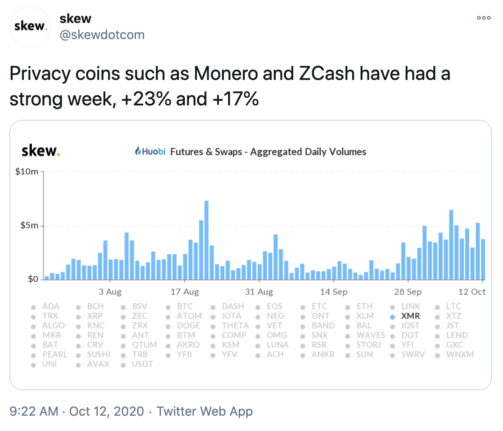Toggle the ZEC legend series

[139, 316]
